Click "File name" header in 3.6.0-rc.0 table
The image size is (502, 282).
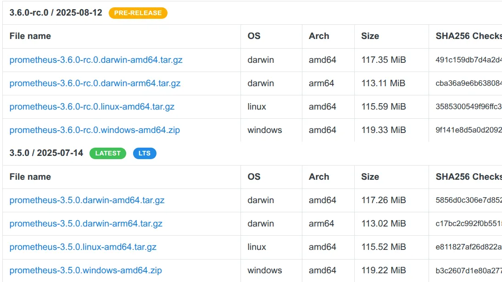point(30,36)
